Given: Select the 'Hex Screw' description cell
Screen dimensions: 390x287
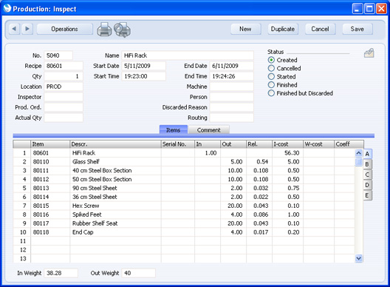Looking at the screenshot, I should point(116,206).
